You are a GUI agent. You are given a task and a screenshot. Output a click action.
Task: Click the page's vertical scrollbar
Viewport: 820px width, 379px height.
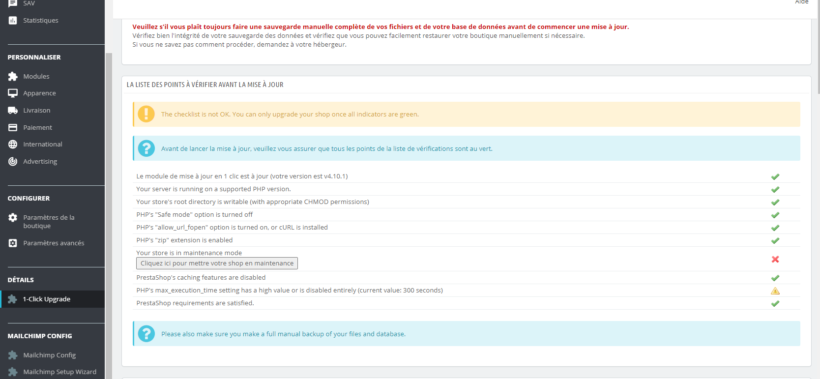pos(818,47)
